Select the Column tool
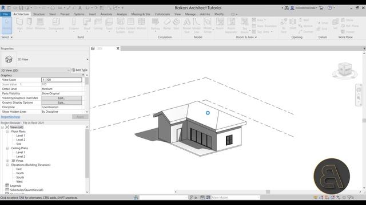 tap(74, 24)
